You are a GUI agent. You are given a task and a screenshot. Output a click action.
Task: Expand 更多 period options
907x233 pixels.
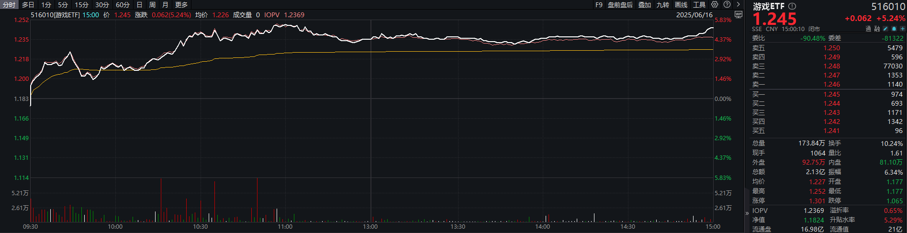click(x=181, y=5)
